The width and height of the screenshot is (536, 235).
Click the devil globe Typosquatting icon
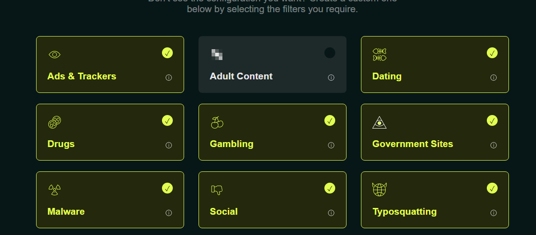pos(379,189)
